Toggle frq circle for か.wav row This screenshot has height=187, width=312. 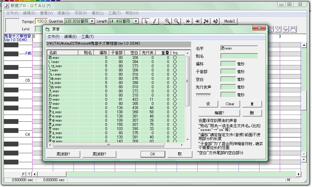(175, 99)
